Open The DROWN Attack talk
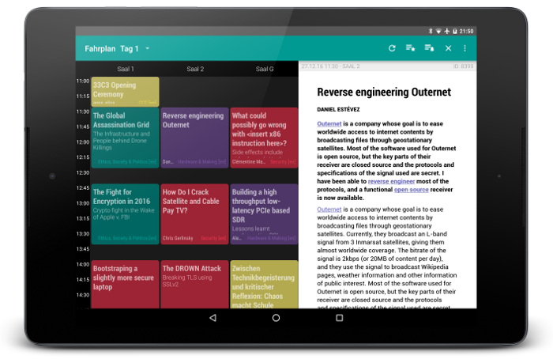 [194, 285]
